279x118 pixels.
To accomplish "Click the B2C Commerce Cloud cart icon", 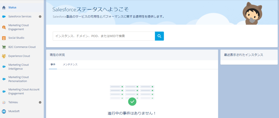I will point(4,47).
